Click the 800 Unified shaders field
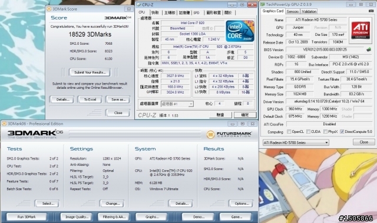This screenshot has width=377, height=223. [302, 72]
